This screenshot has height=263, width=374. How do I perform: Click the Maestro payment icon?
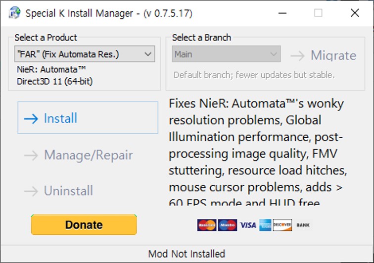(x=228, y=225)
